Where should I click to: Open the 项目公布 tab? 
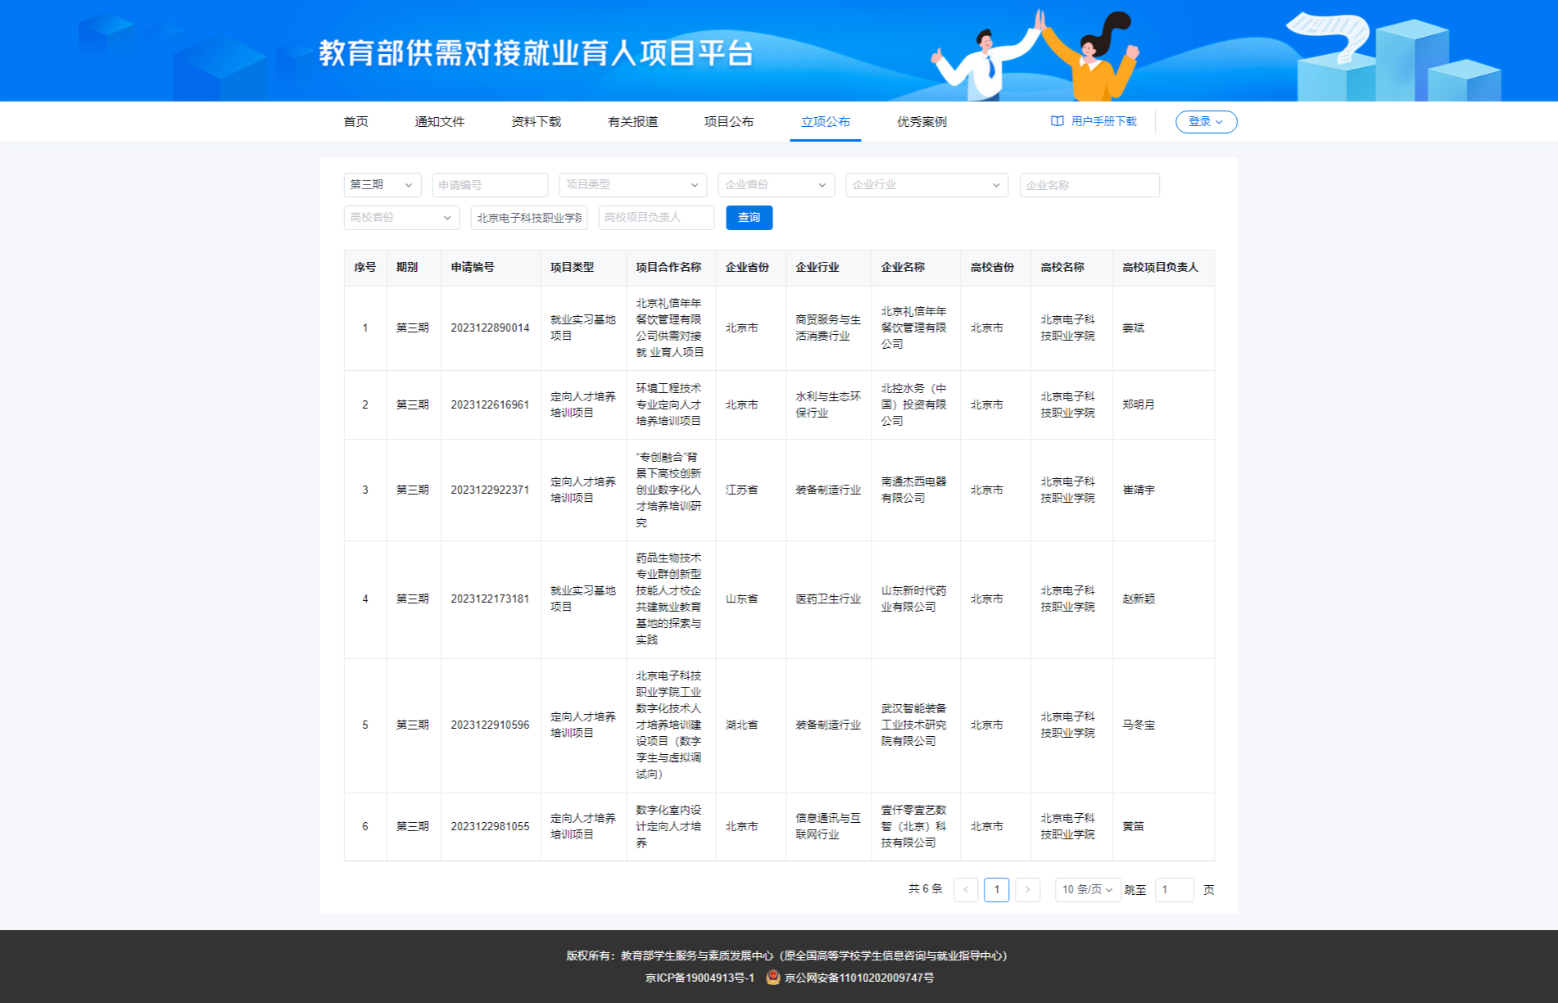[728, 122]
